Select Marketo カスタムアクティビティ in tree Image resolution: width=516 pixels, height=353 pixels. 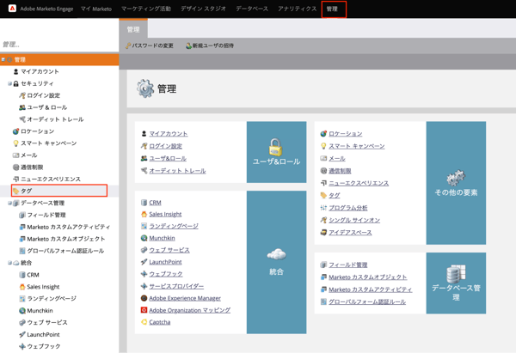coord(69,227)
